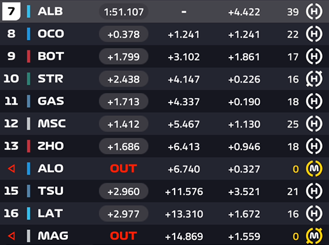This screenshot has width=329, height=245.
Task: Click the hard tyre icon for OCO
Action: pos(314,34)
